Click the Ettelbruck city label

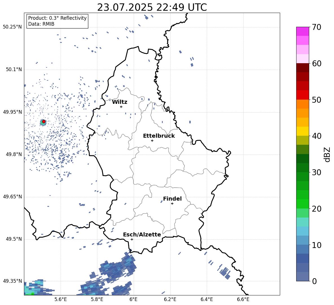pos(159,136)
